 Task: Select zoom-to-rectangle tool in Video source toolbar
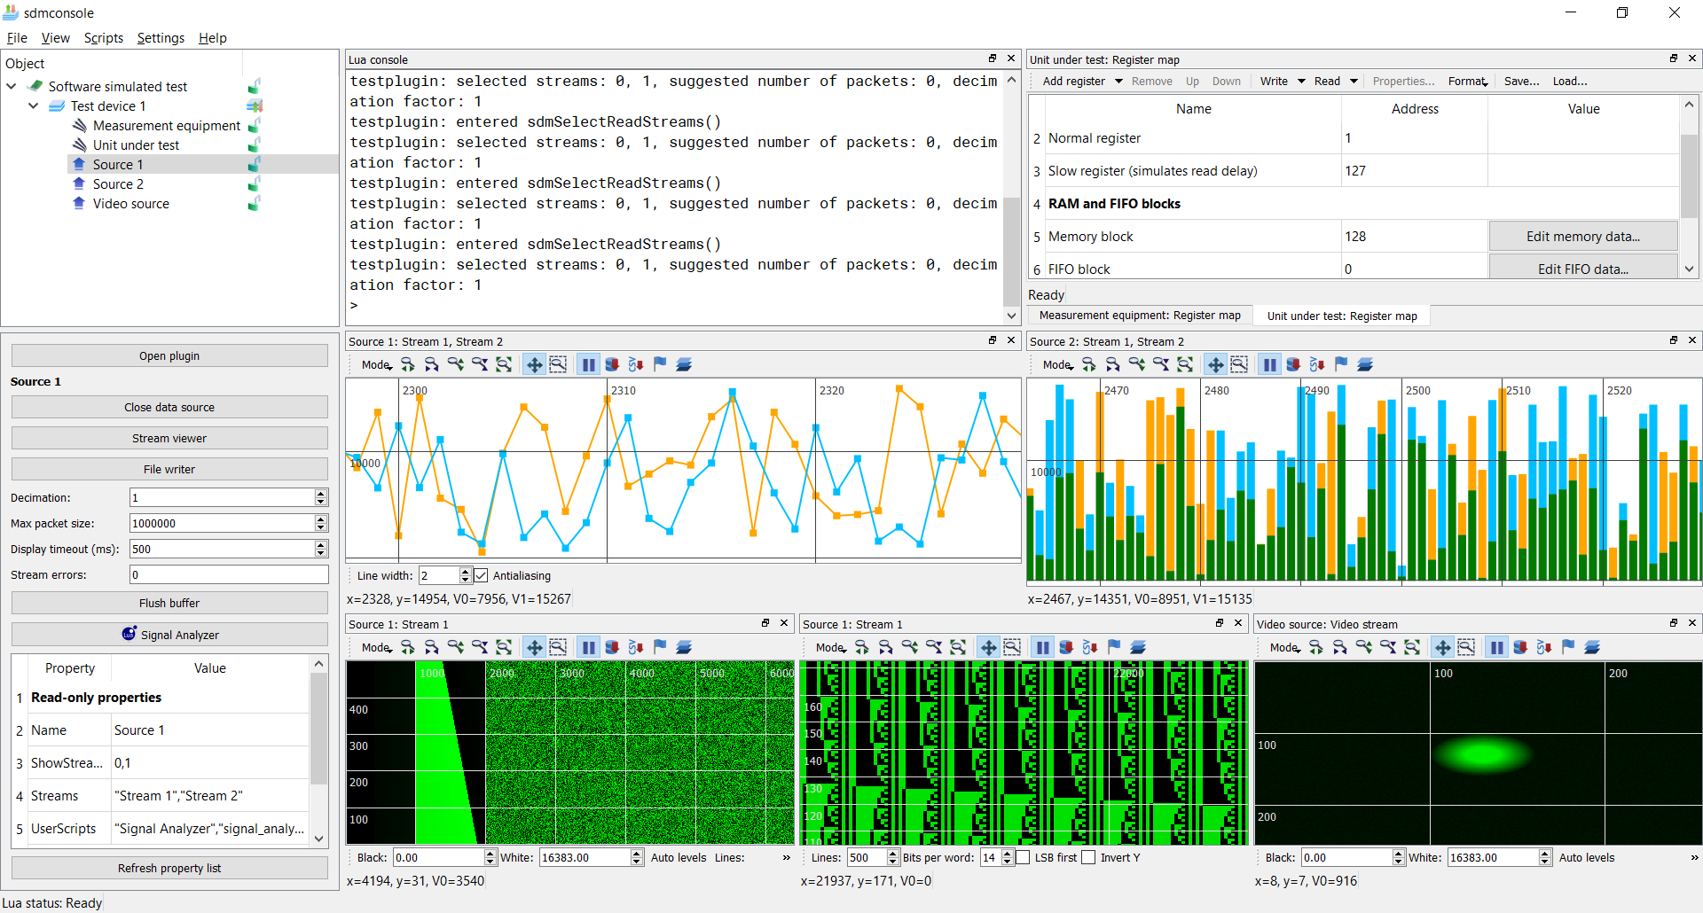pyautogui.click(x=1466, y=647)
